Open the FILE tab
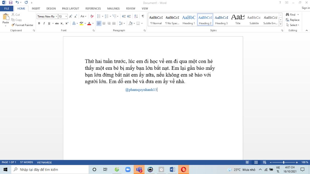 7,8
